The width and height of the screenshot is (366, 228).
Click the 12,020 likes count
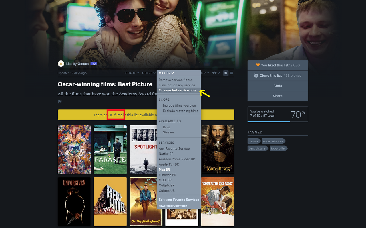pyautogui.click(x=294, y=65)
